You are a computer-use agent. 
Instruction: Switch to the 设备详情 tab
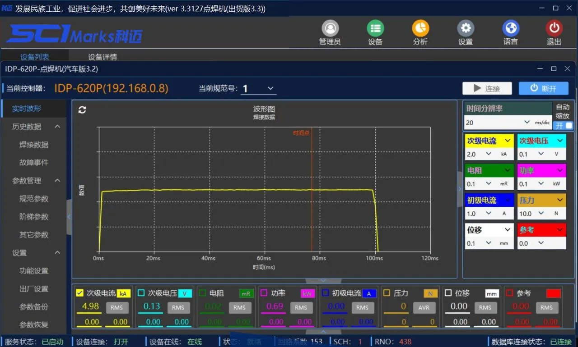click(x=103, y=57)
